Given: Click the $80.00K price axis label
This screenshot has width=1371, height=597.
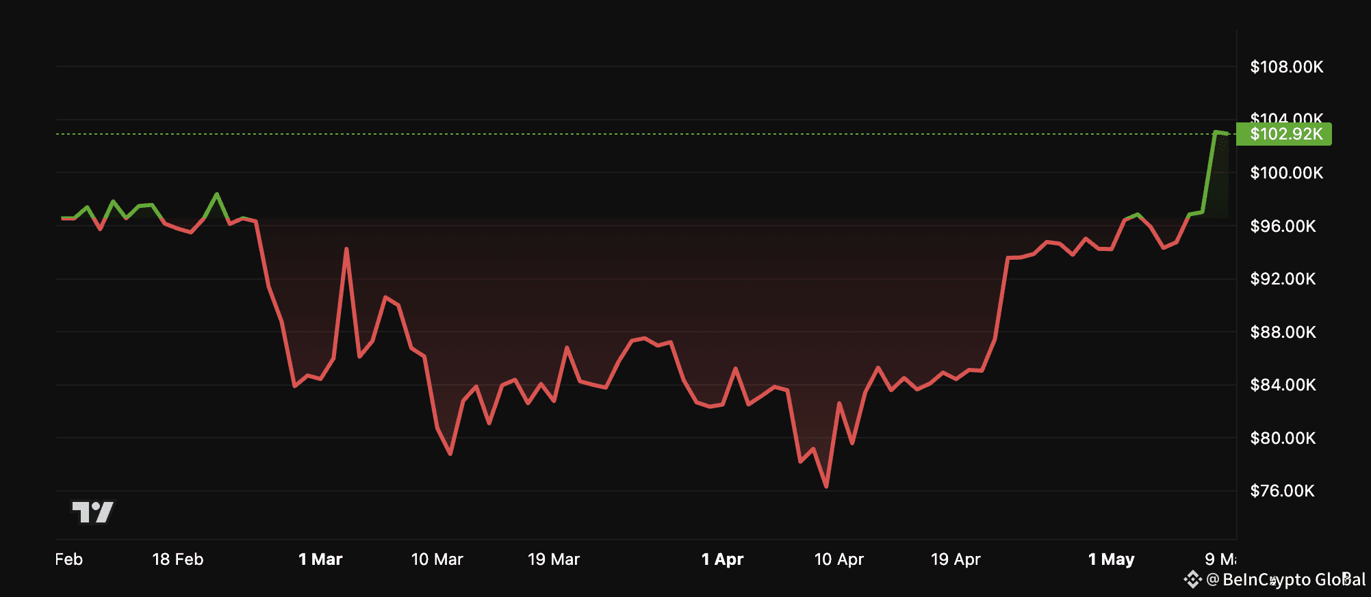Looking at the screenshot, I should [x=1283, y=438].
